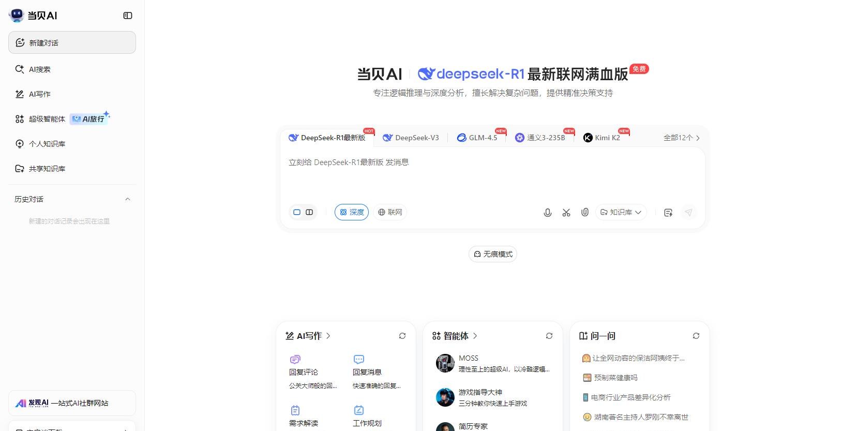Image resolution: width=842 pixels, height=431 pixels.
Task: Open the 工作规划 writing template
Action: coord(367,417)
